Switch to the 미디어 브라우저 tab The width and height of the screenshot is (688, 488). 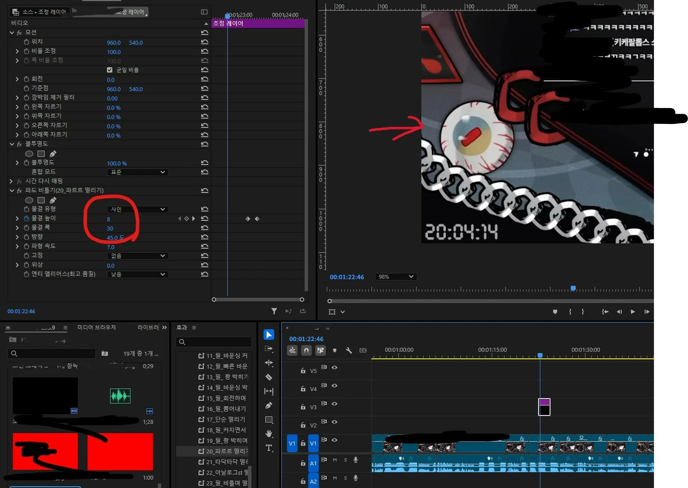pos(96,327)
